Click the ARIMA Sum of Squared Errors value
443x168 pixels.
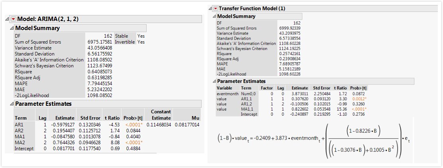[100, 42]
